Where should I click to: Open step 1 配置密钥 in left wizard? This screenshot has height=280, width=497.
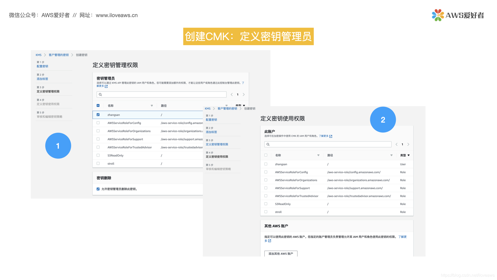42,66
